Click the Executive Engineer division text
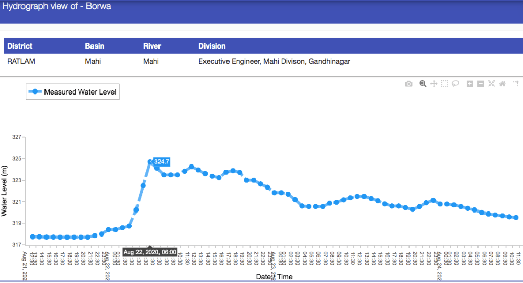Screen dimensions: 523x283 click(274, 61)
